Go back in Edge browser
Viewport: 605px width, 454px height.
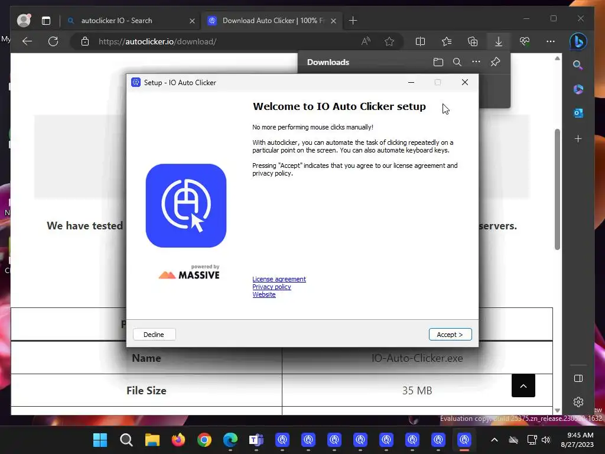[27, 41]
